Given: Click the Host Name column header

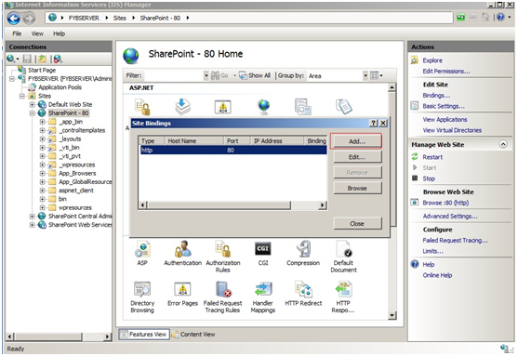Looking at the screenshot, I should [193, 141].
